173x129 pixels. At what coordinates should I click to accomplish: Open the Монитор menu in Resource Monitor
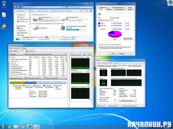coord(17,48)
